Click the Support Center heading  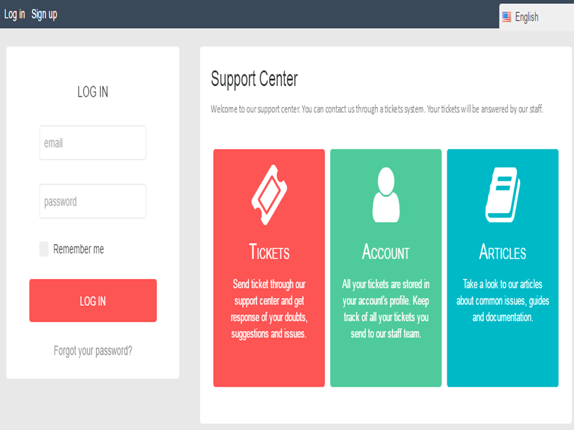(254, 79)
